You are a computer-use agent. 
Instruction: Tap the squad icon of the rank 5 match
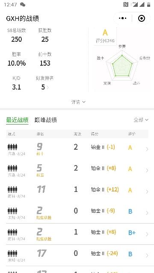[x=12, y=168]
